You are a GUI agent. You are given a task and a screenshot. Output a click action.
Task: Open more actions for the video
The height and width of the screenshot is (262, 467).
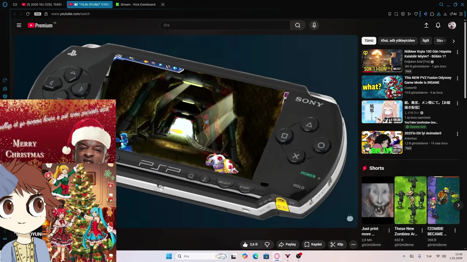pyautogui.click(x=353, y=245)
